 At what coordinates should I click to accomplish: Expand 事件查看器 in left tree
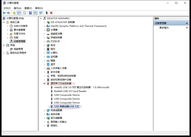[x=8, y=30]
